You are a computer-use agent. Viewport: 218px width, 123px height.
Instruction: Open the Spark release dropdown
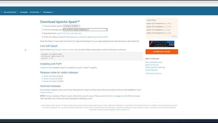[x=71, y=26]
